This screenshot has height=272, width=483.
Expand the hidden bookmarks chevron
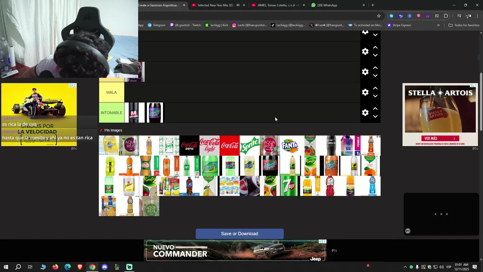(x=438, y=25)
